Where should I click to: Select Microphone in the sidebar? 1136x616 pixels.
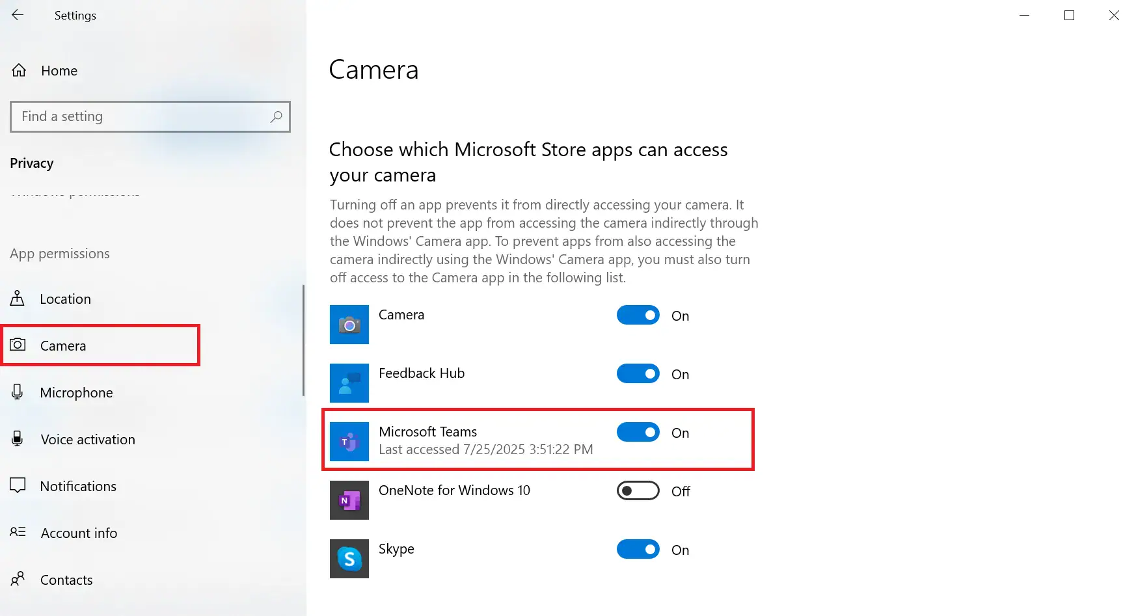(x=76, y=393)
